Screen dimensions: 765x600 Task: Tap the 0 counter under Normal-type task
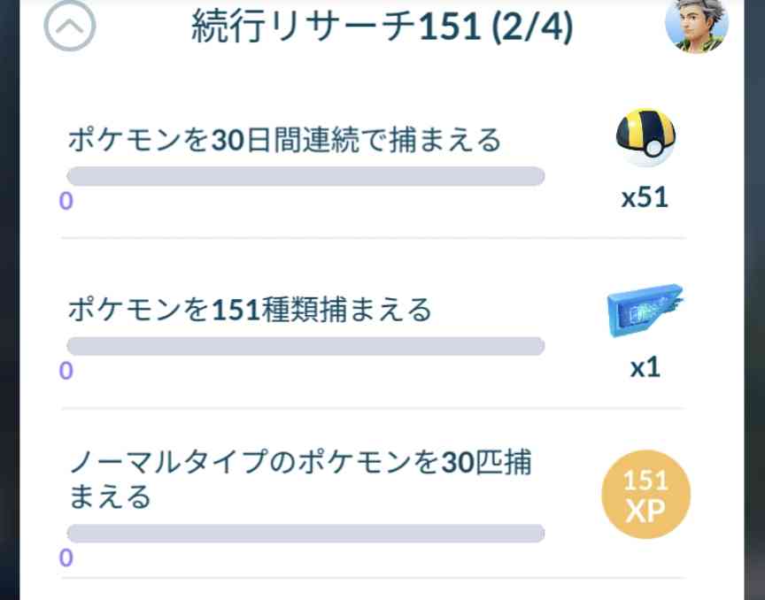[66, 558]
